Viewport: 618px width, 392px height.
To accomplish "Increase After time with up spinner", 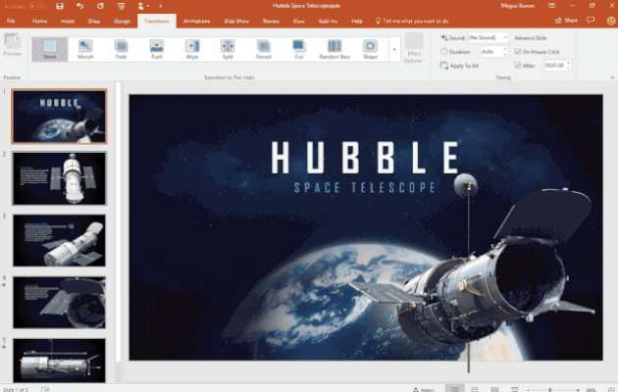I will (x=569, y=63).
